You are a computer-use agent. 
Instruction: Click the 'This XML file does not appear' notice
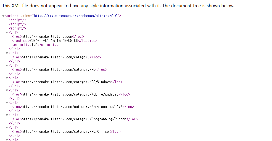[x=118, y=6]
